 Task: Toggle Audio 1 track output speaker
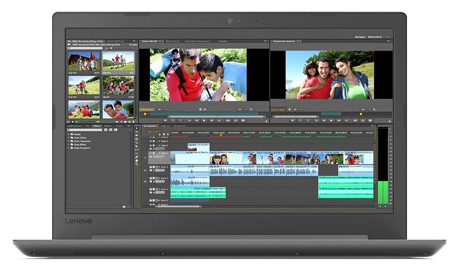[x=152, y=166]
